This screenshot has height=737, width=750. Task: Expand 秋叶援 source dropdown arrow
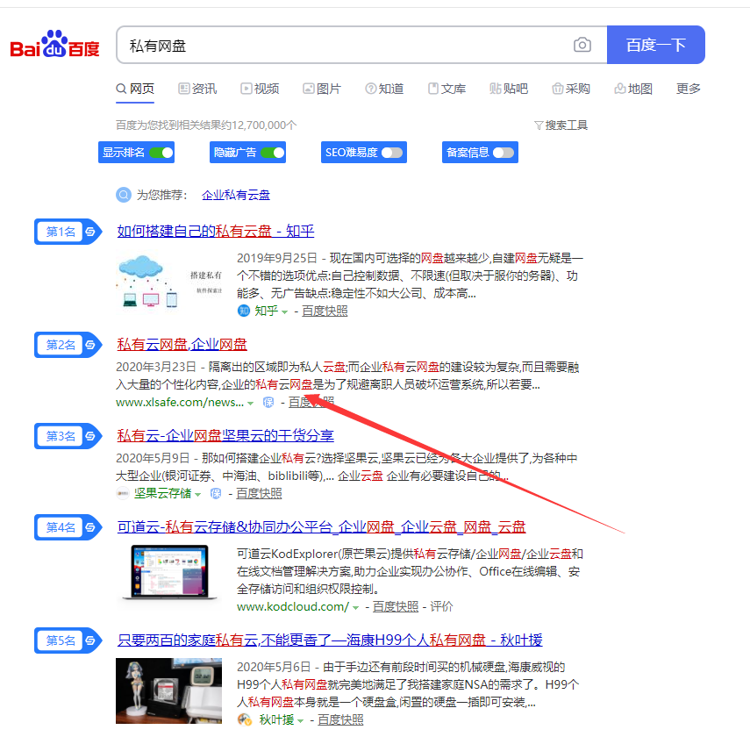click(300, 720)
